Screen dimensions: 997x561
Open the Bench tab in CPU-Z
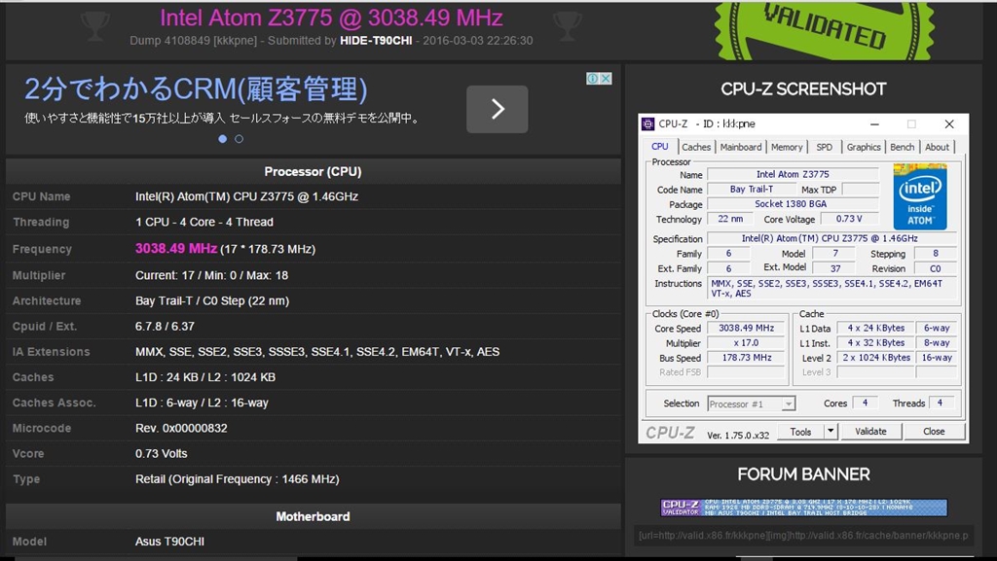click(902, 147)
